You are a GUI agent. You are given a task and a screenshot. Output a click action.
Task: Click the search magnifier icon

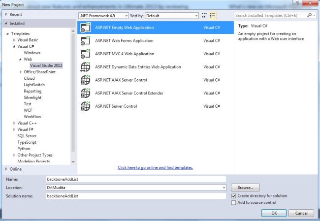tap(309, 15)
